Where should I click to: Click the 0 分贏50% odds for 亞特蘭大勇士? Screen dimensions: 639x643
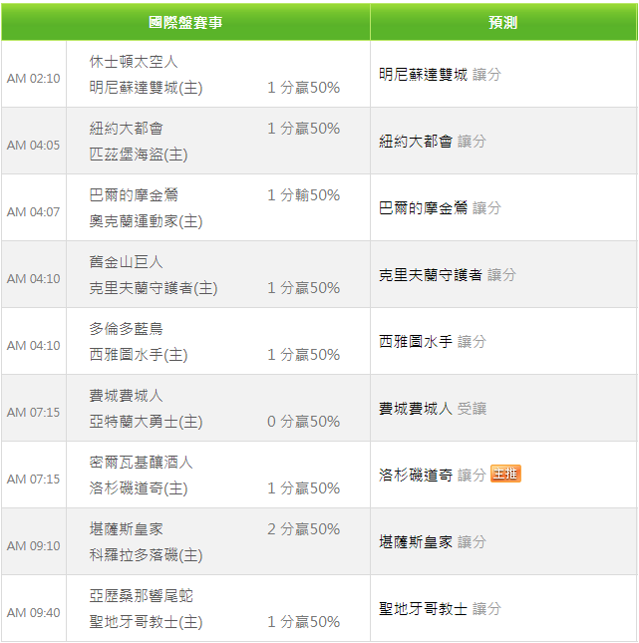(x=303, y=422)
